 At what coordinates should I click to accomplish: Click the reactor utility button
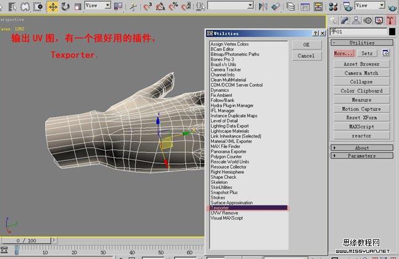[x=361, y=136]
